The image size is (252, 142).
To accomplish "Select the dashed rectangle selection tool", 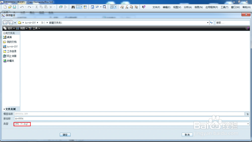I will [x=78, y=7].
